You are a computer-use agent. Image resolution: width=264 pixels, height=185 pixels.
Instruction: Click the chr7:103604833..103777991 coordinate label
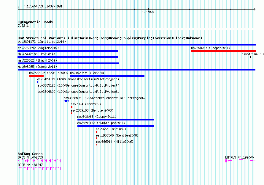(40, 7)
